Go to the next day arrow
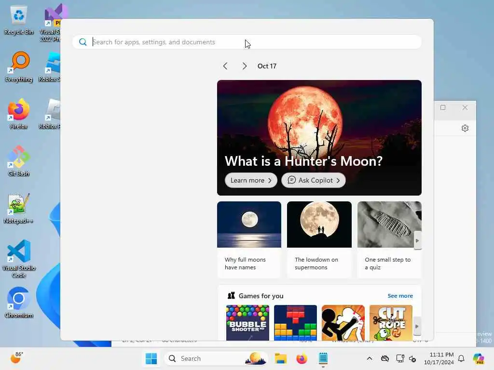 coord(245,66)
